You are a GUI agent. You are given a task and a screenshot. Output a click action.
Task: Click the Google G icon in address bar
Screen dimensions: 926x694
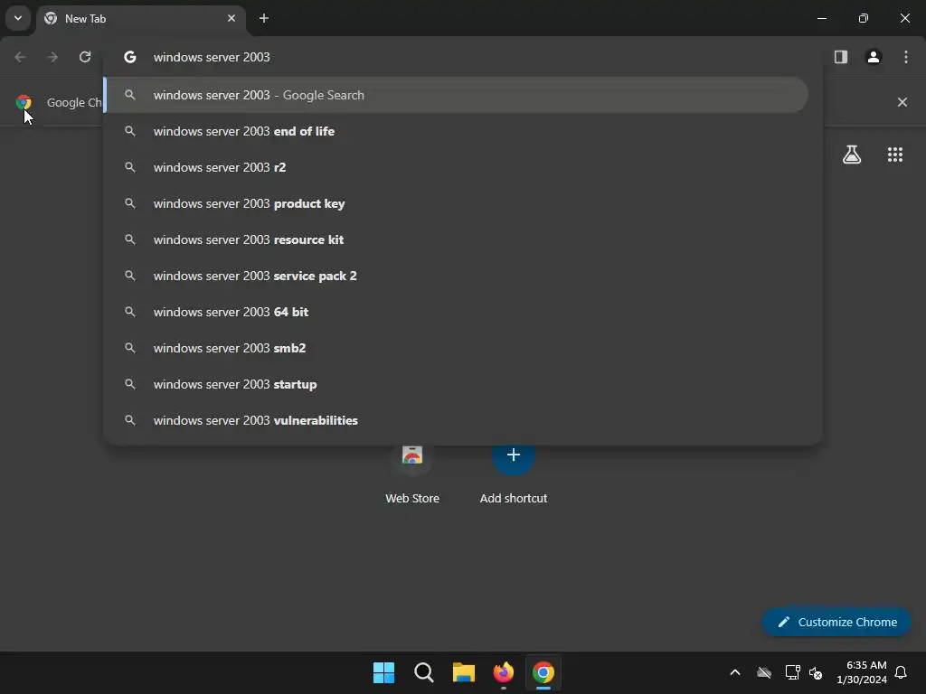click(130, 57)
